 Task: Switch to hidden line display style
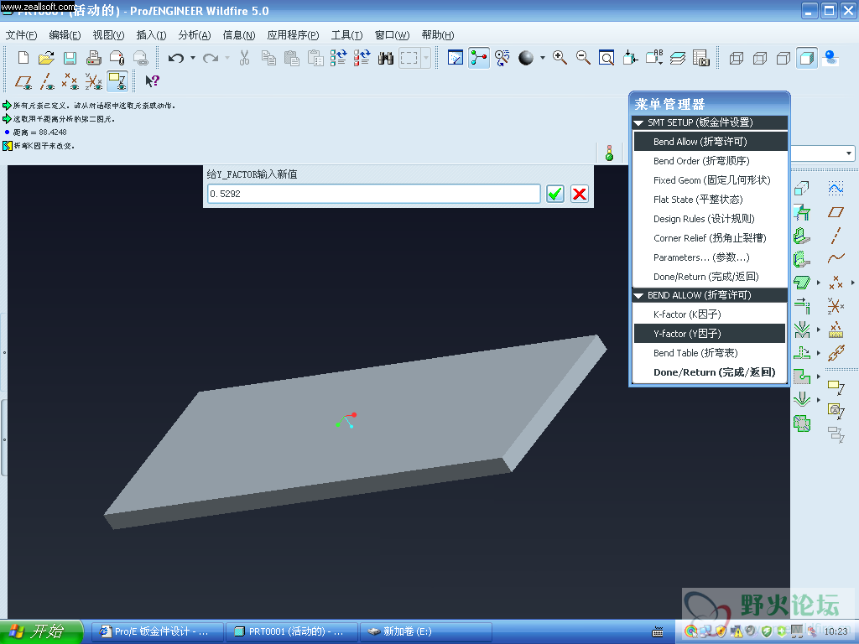[760, 58]
